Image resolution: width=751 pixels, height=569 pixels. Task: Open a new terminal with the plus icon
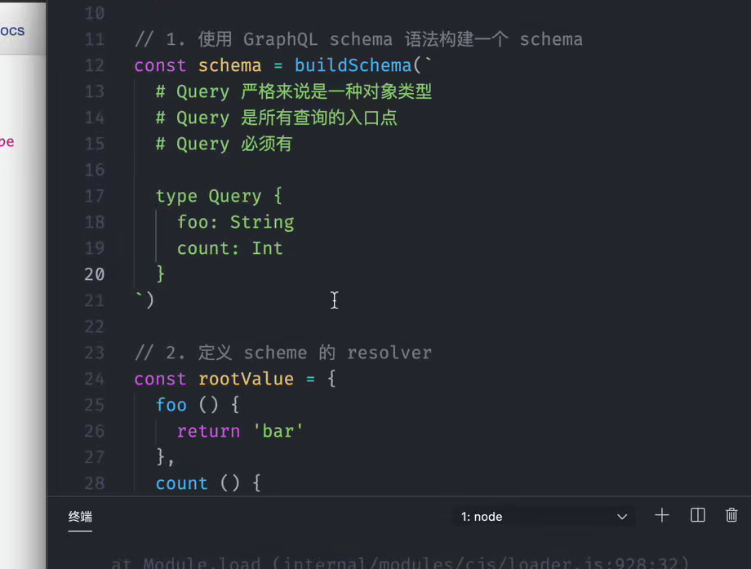pos(661,515)
